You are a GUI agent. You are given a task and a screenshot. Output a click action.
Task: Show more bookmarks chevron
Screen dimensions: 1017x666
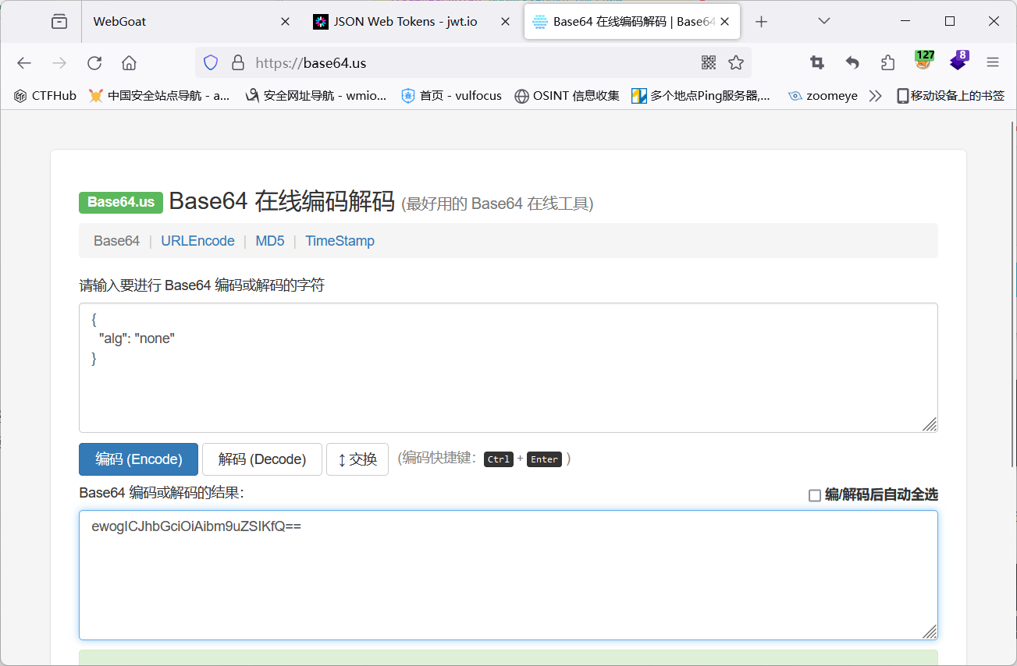(875, 96)
